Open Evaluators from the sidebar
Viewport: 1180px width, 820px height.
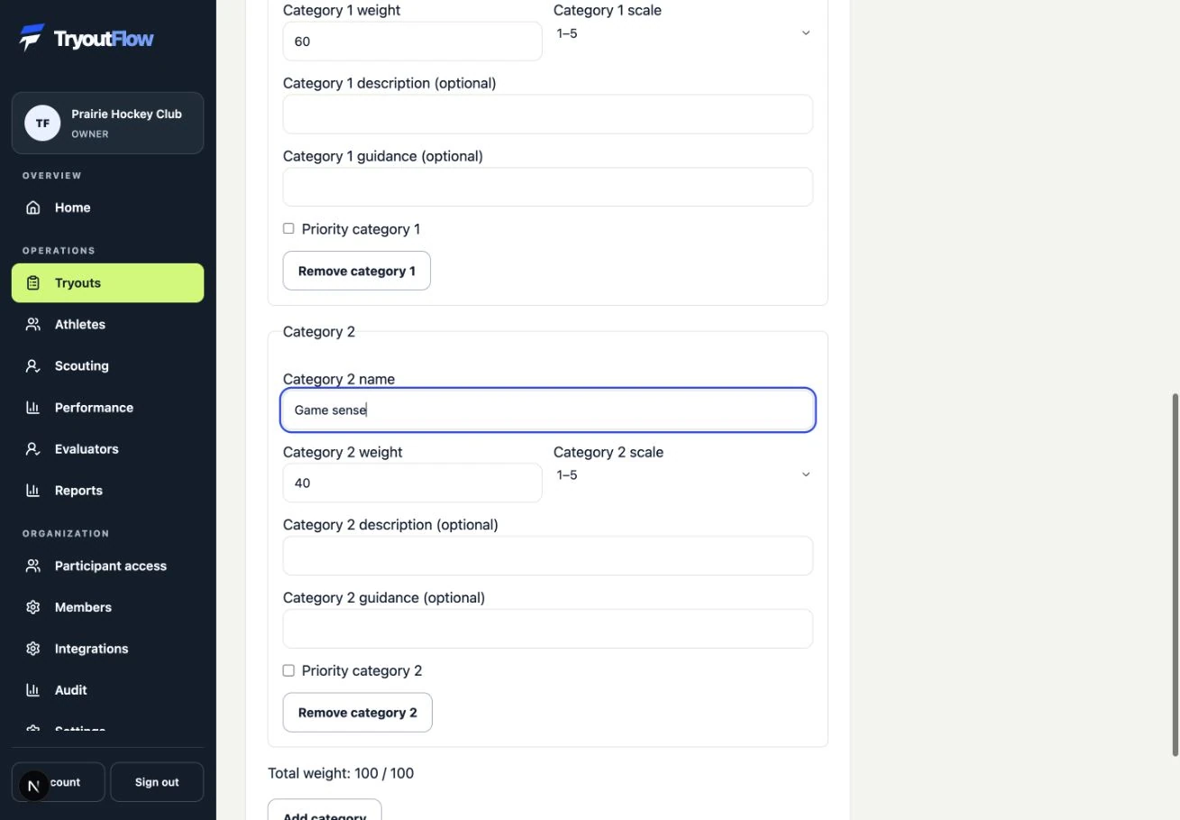click(x=107, y=449)
